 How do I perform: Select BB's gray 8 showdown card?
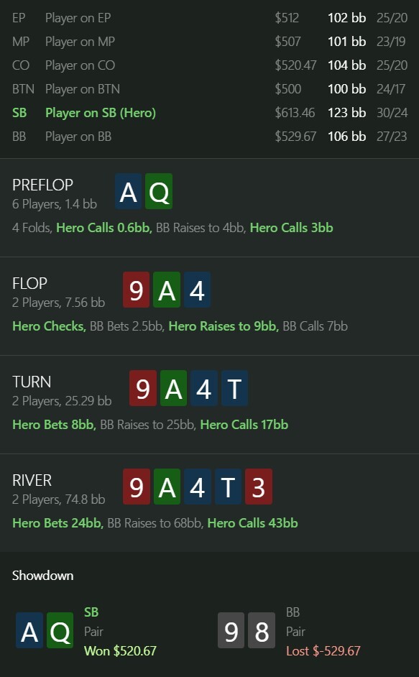[262, 630]
